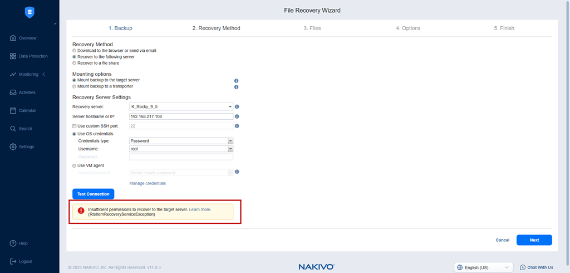Open the Monitoring chart icon
570x273 pixels.
tap(13, 74)
